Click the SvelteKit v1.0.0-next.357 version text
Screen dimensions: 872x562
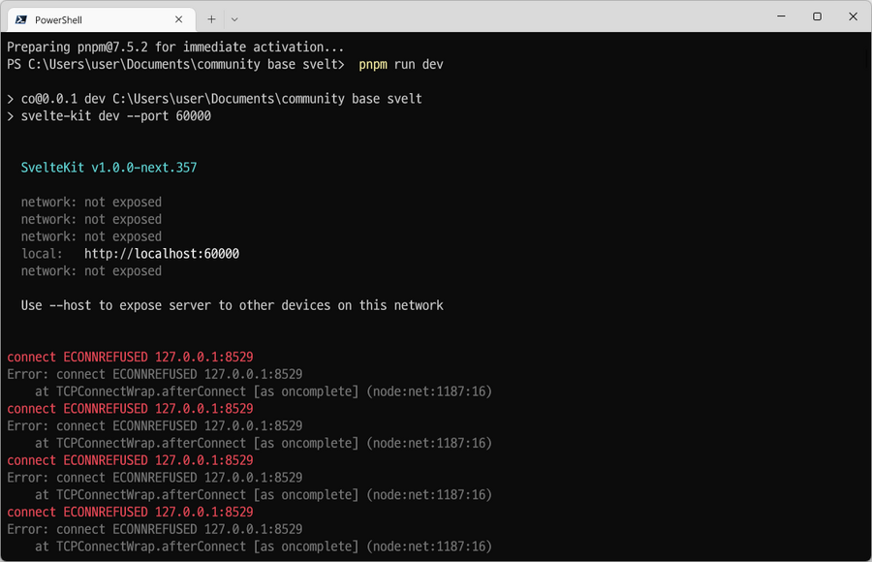(x=109, y=168)
